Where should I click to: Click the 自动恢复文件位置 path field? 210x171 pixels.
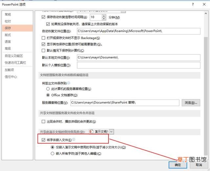[138, 31]
